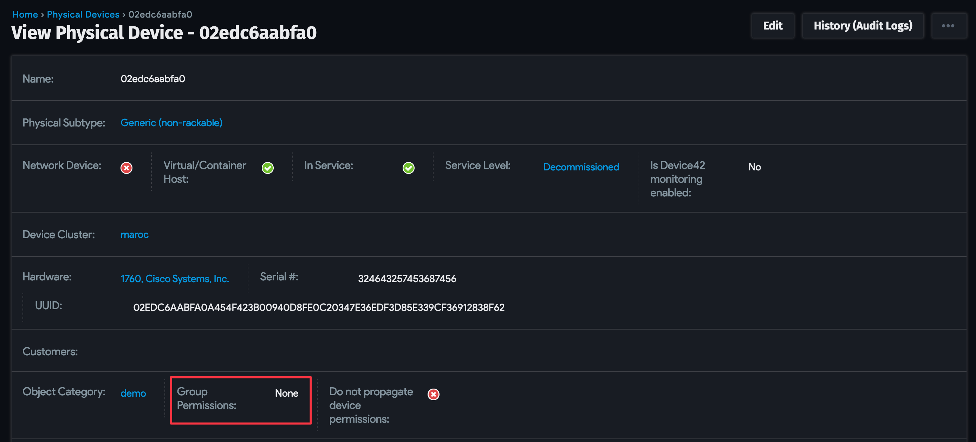Open History (Audit Logs)

point(862,26)
